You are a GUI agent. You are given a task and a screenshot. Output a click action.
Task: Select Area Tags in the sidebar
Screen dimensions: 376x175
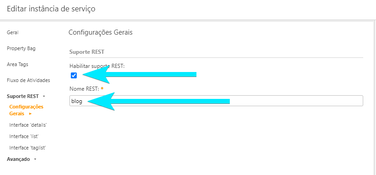tap(17, 64)
